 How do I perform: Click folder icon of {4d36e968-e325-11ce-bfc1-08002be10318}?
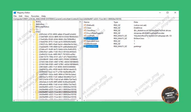pyautogui.click(x=37, y=94)
